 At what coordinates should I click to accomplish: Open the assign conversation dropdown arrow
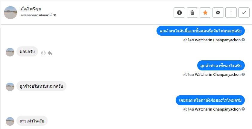pyautogui.click(x=55, y=15)
